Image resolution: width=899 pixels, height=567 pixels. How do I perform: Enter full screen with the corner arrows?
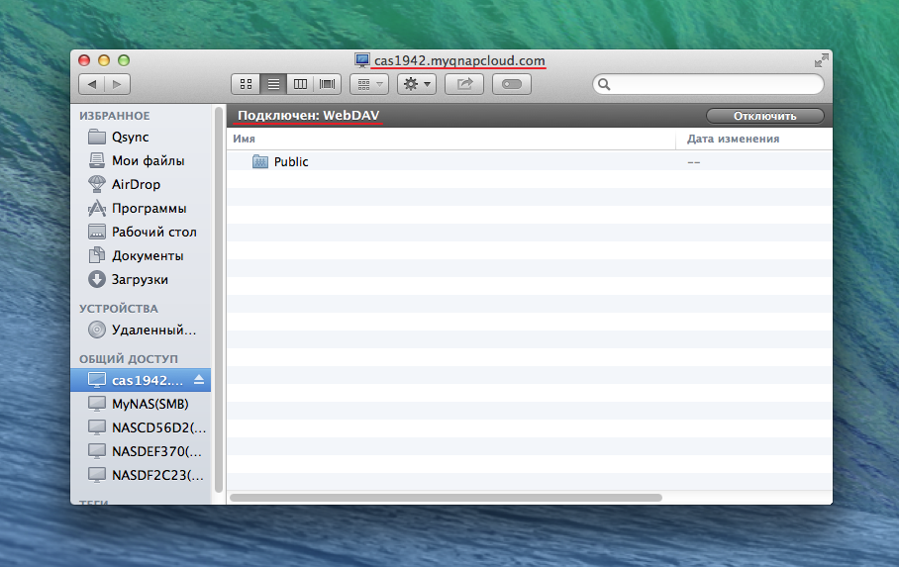[x=821, y=60]
